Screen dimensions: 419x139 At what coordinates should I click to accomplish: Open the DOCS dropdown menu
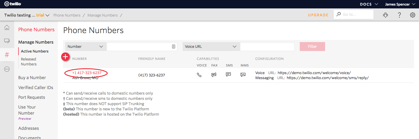pos(369,4)
